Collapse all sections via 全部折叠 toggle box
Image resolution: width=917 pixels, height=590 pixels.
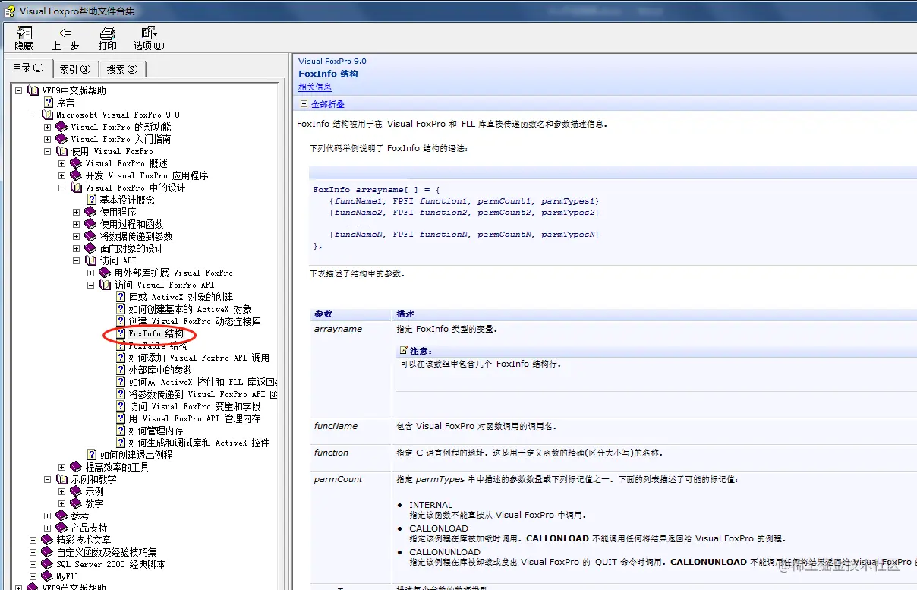[304, 104]
